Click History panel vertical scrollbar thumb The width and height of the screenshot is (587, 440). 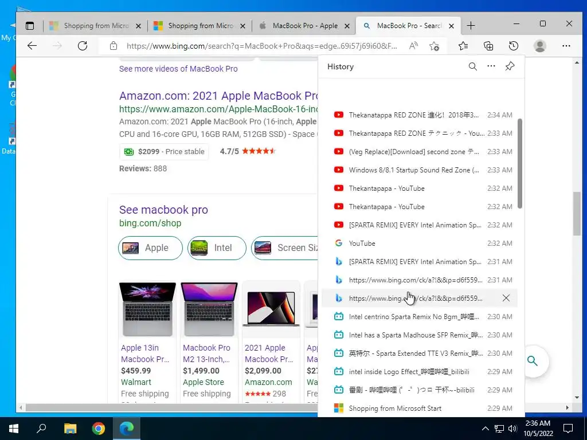click(x=519, y=163)
